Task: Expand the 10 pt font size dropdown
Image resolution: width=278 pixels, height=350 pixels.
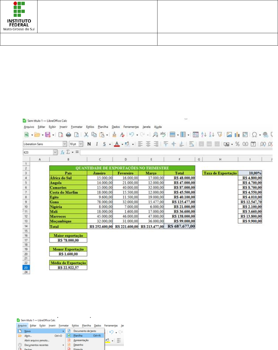Action: [81, 144]
